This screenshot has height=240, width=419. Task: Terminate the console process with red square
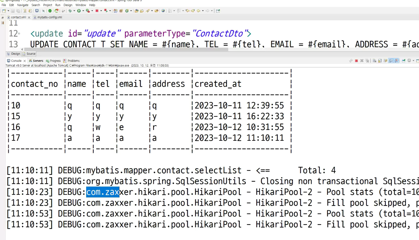click(356, 61)
